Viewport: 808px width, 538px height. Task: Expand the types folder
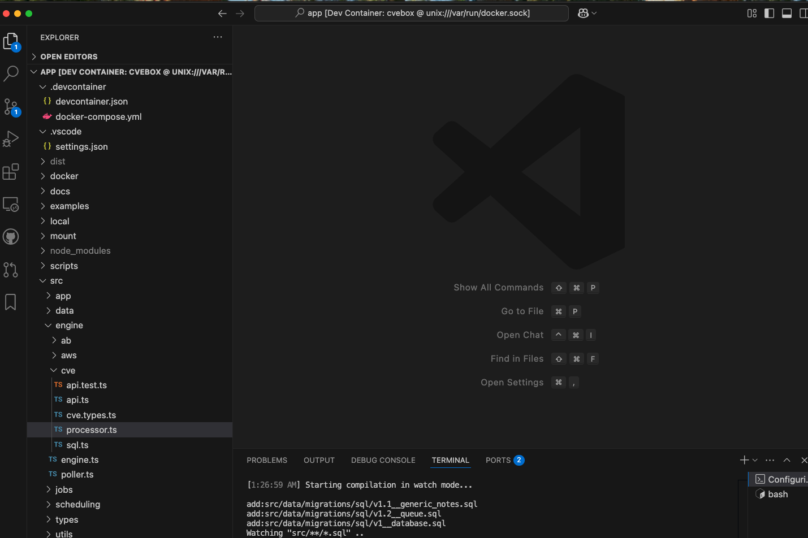pos(130,519)
